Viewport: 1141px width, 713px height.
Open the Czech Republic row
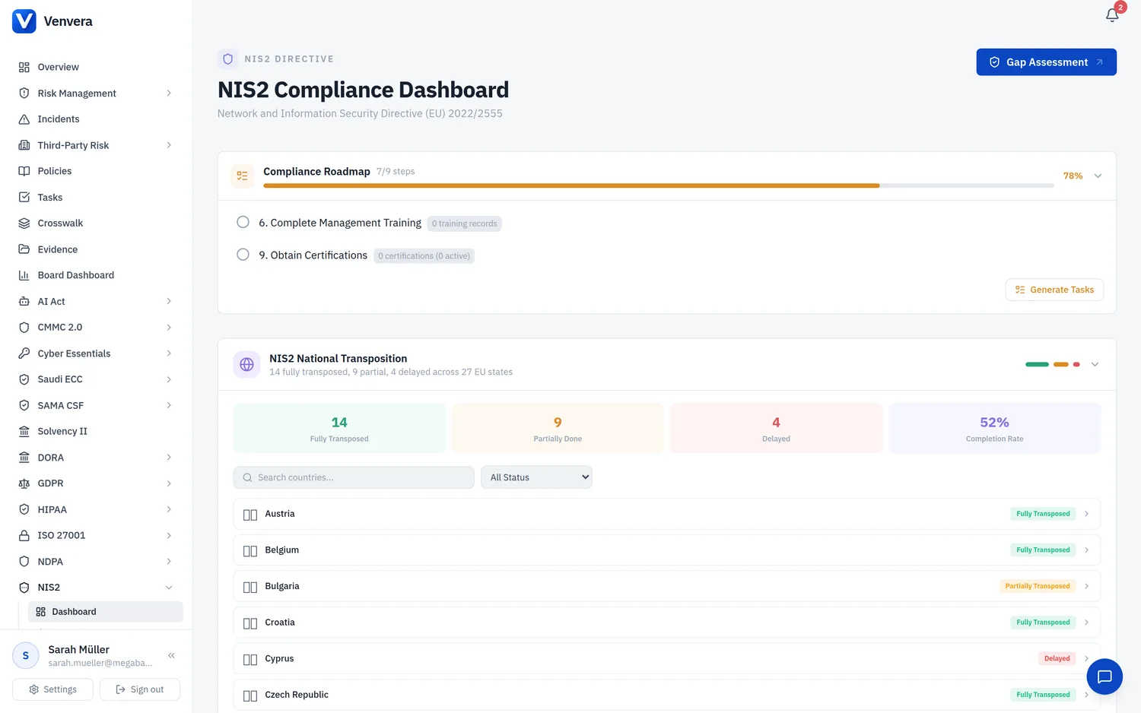[667, 695]
